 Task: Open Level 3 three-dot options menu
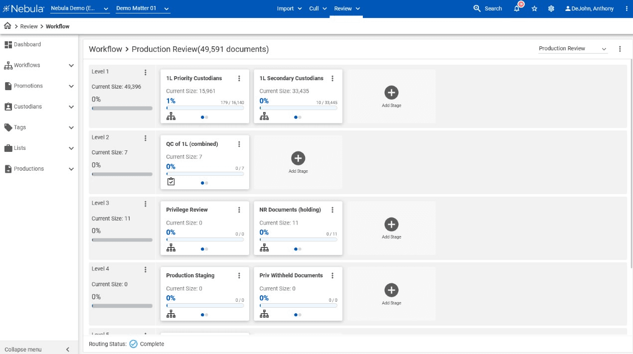click(146, 204)
